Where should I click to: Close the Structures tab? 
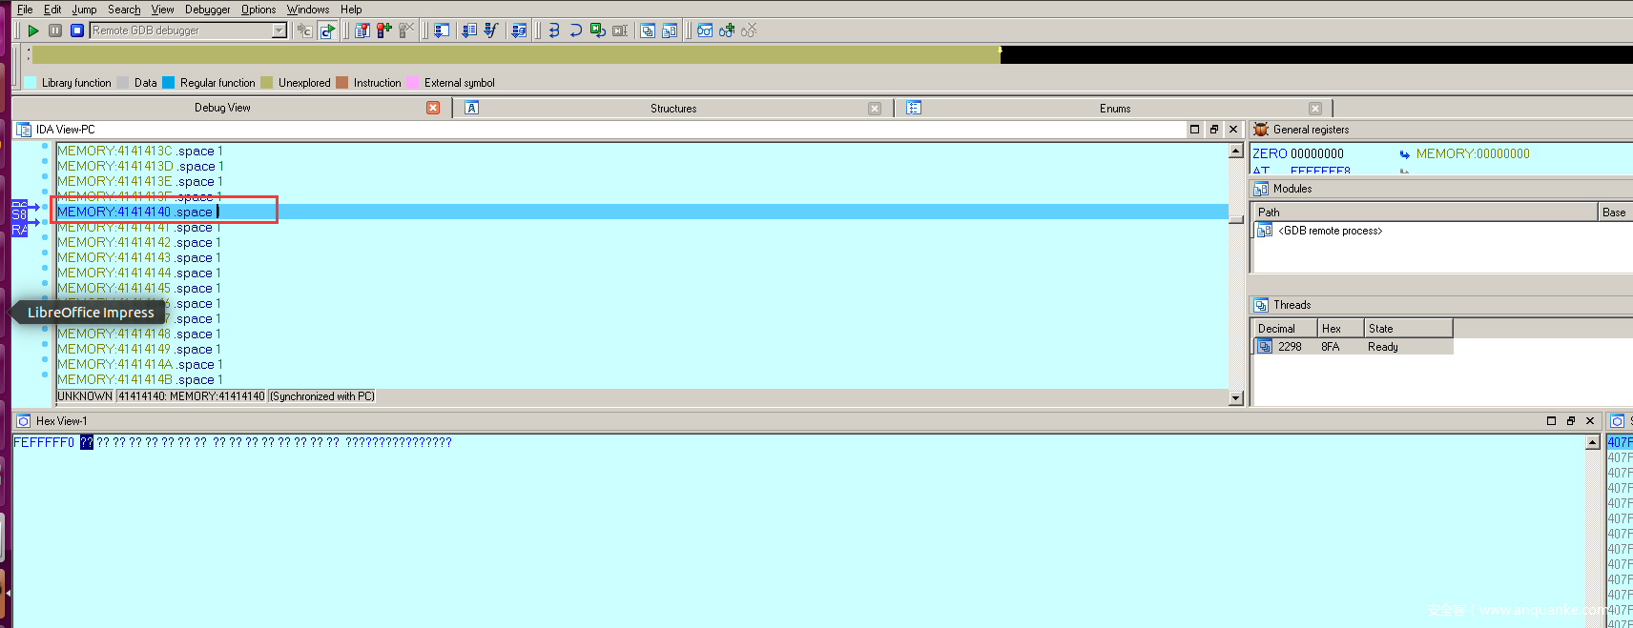(874, 109)
